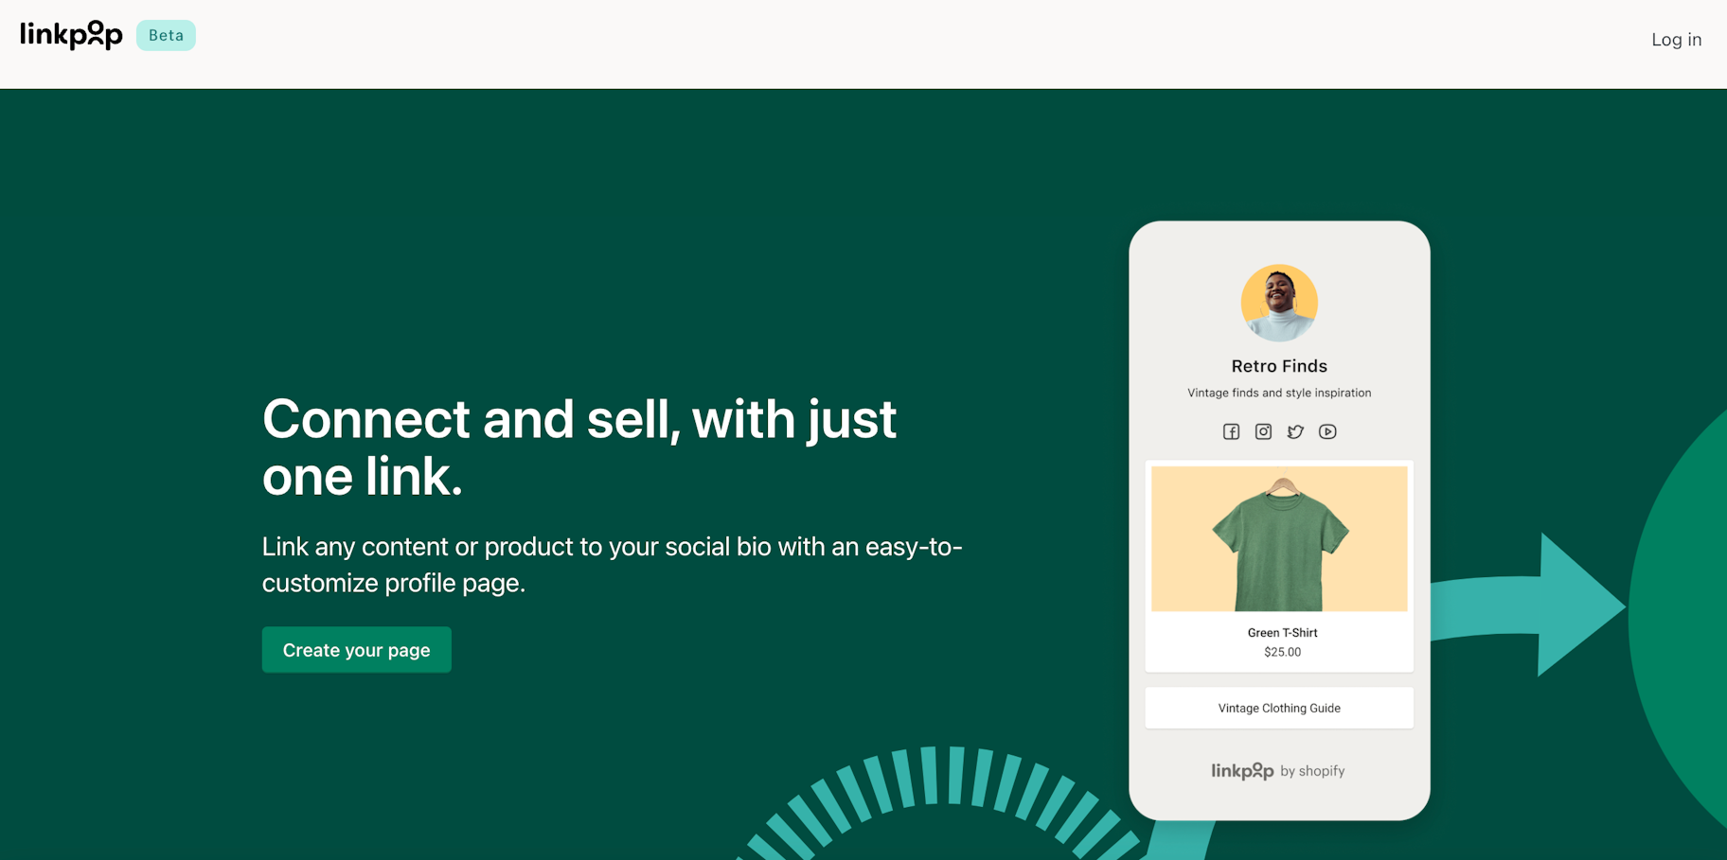This screenshot has height=860, width=1727.
Task: Open the Vintage Clothing Guide link
Action: coord(1279,708)
